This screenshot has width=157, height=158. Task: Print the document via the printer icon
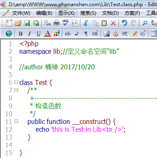[x=57, y=23]
